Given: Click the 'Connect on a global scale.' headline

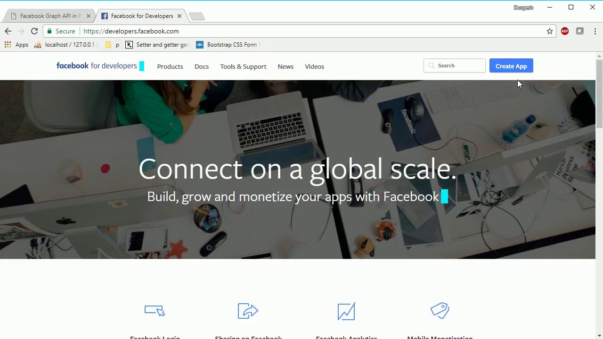Looking at the screenshot, I should [297, 169].
